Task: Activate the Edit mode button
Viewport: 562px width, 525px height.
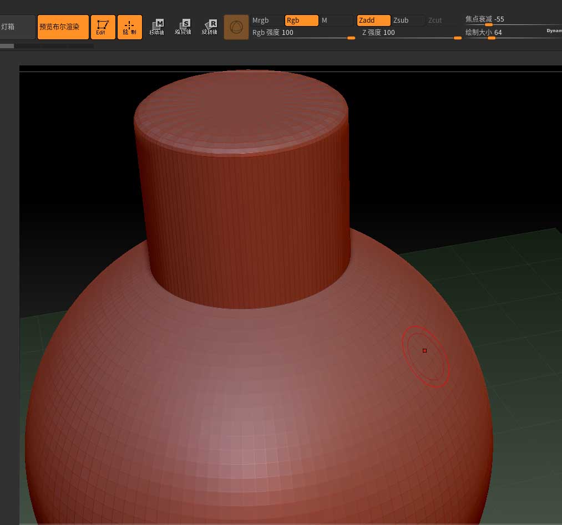Action: tap(103, 27)
